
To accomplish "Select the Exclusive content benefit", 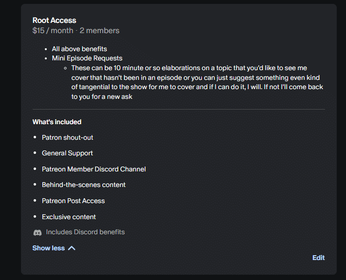I will [x=69, y=217].
